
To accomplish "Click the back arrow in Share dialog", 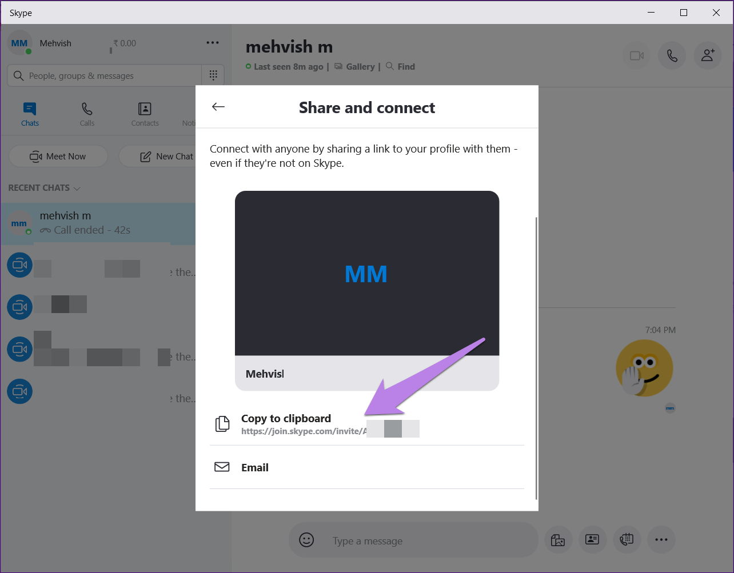I will (x=218, y=107).
